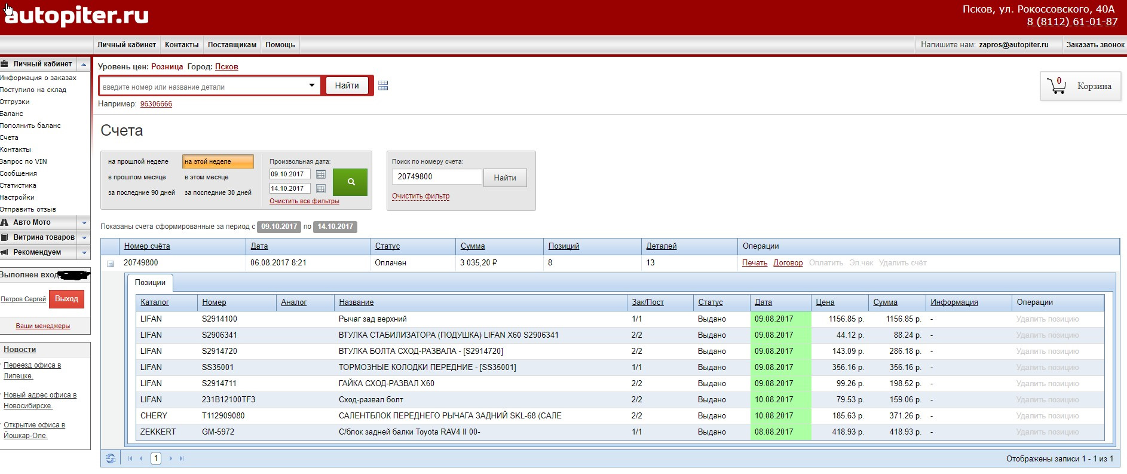Click the Витрина товаров section icon
The height and width of the screenshot is (474, 1127).
pyautogui.click(x=5, y=237)
